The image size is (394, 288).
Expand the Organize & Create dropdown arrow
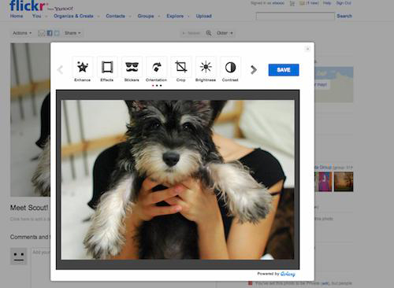98,17
